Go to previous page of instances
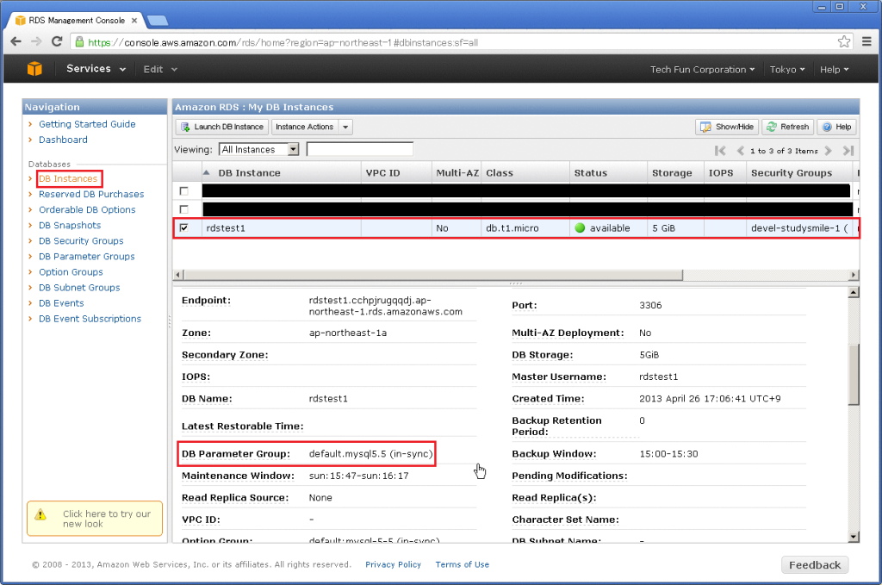This screenshot has height=585, width=882. tap(740, 150)
